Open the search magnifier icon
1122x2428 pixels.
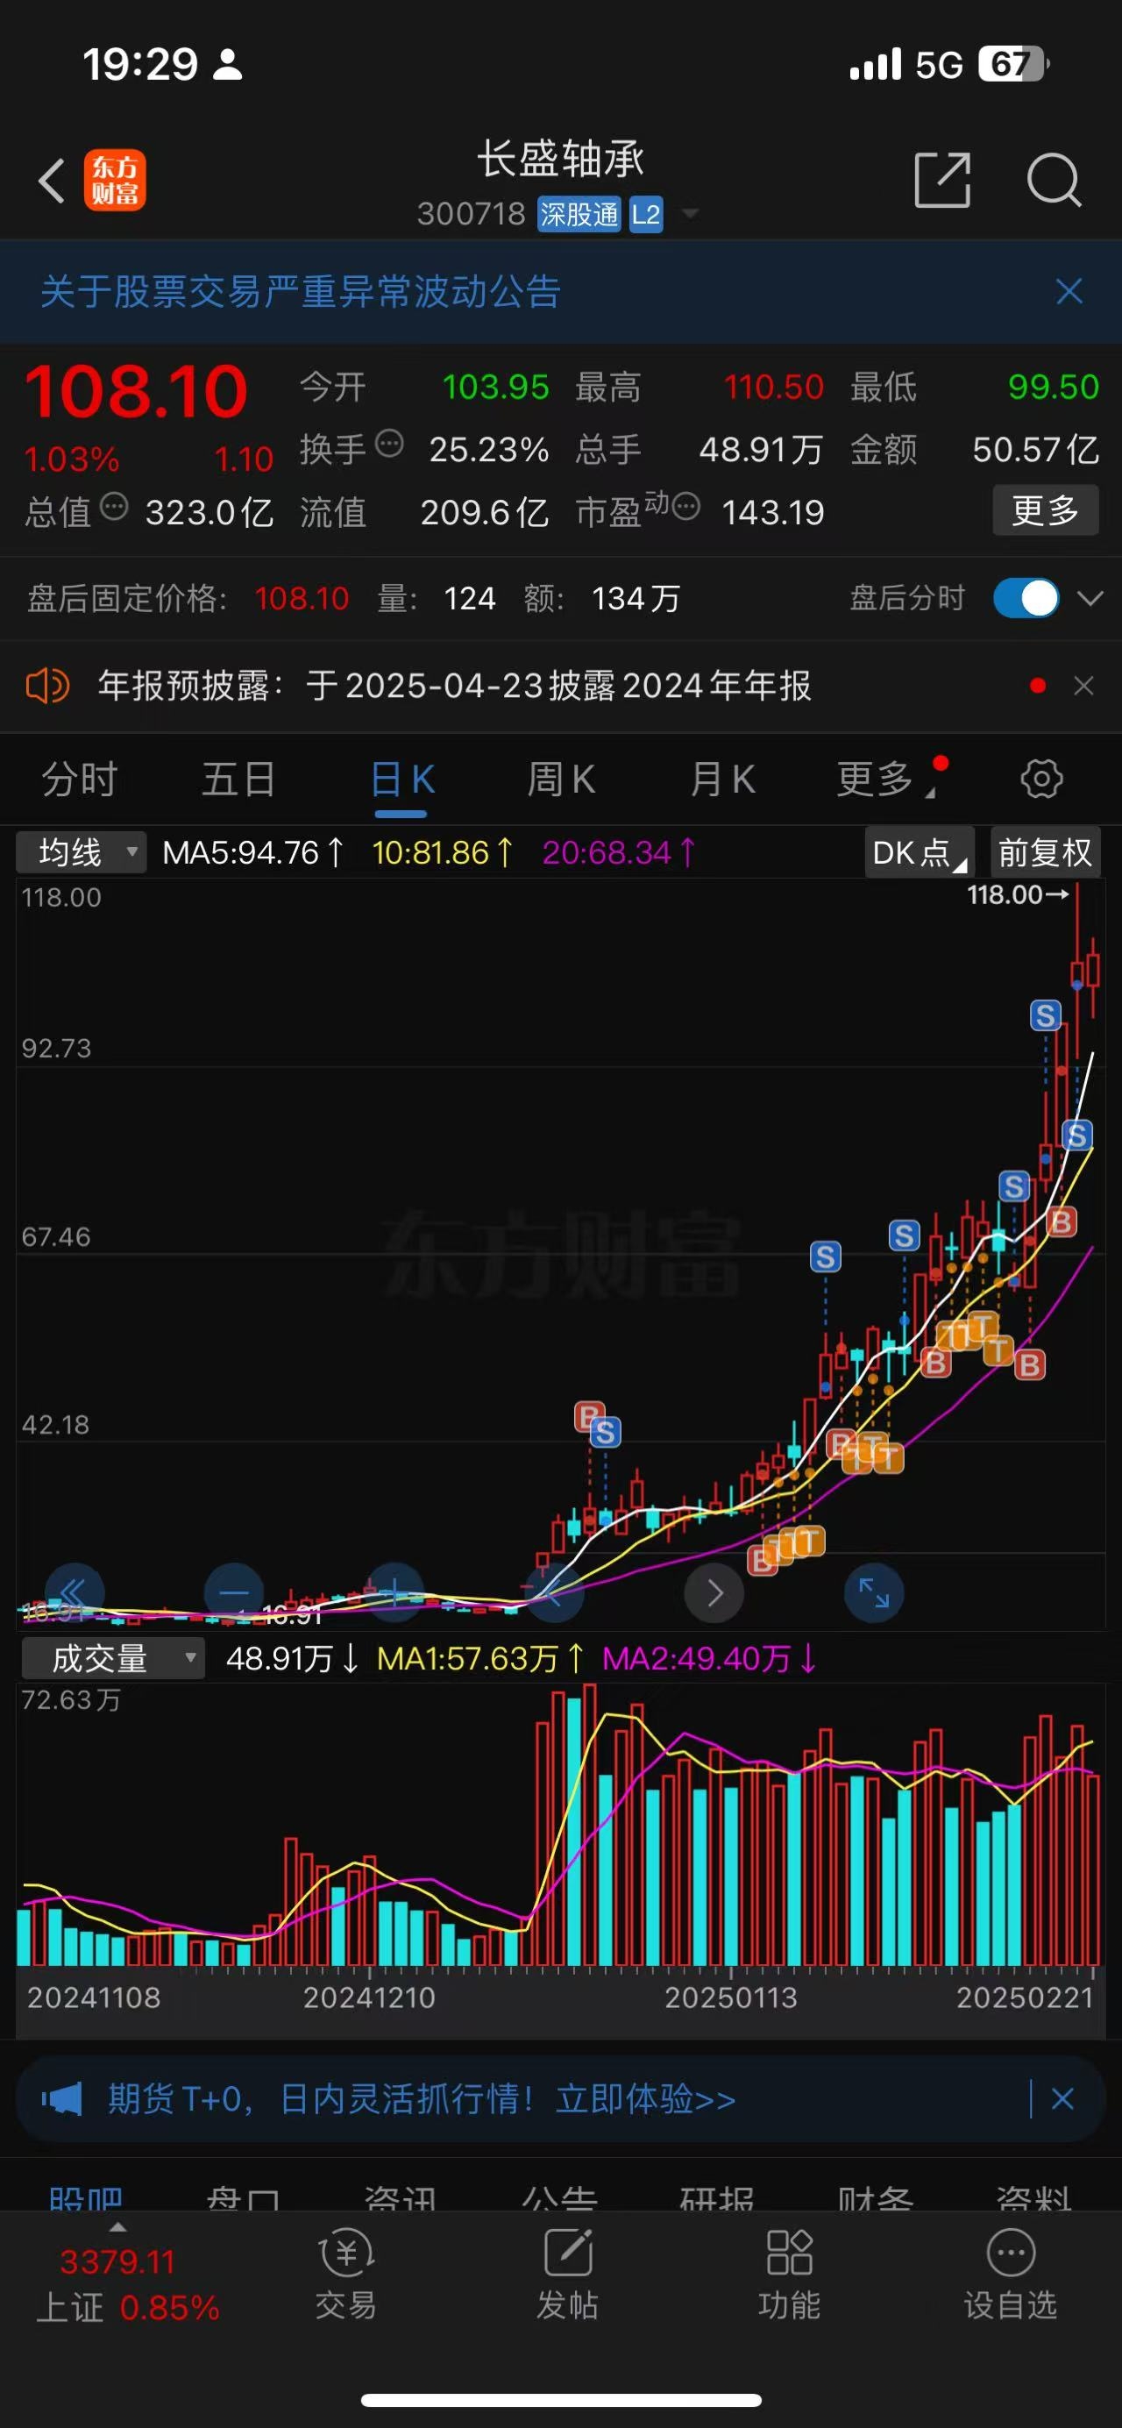1054,179
